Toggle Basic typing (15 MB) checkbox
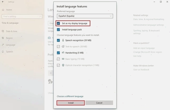The height and width of the screenshot is (110, 170). (58, 59)
